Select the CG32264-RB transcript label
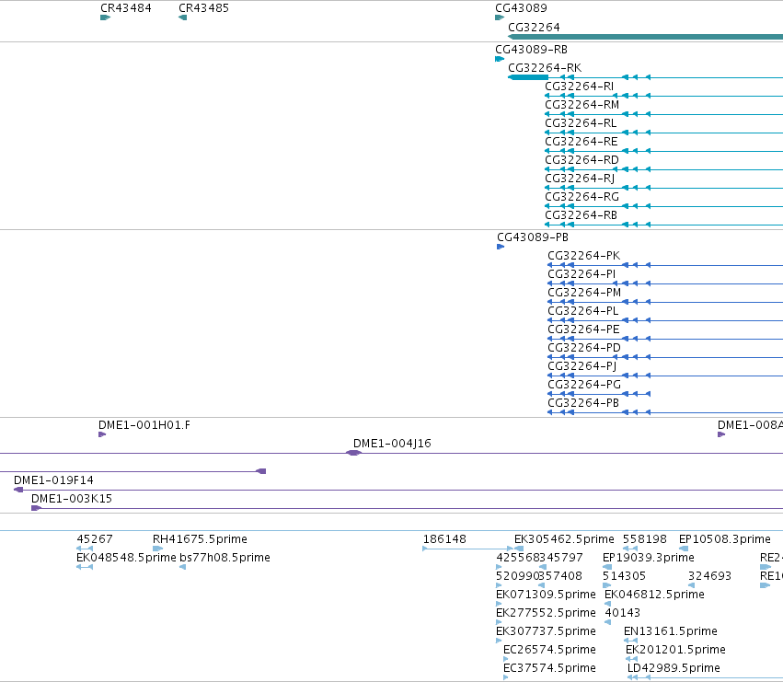 581,214
